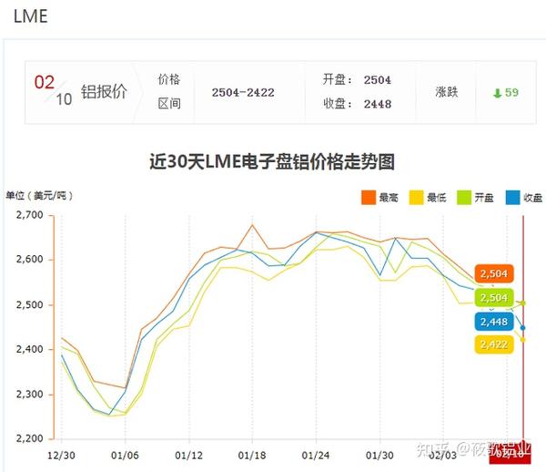Toggle the green 开盘 legend swatch
The image size is (546, 472).
(464, 198)
